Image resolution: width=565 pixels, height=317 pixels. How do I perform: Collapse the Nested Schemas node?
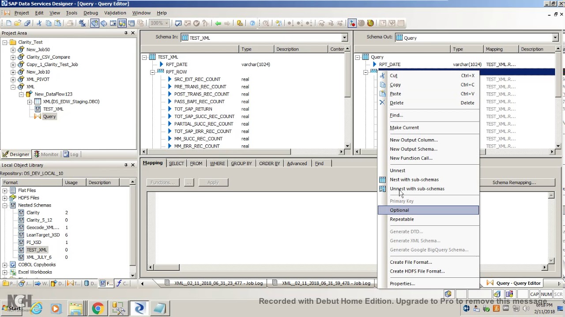5,205
